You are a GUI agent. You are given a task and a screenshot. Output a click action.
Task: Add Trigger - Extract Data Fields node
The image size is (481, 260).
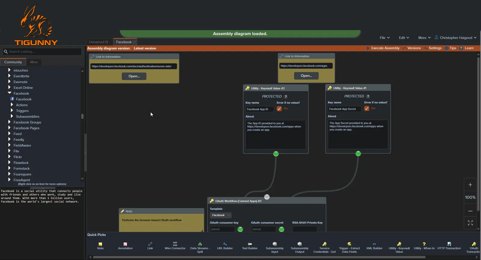[x=349, y=248]
